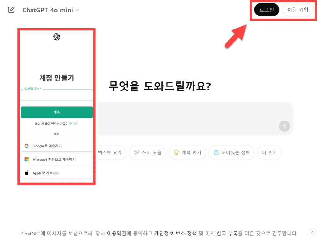Click the Microsoft logo icon
The width and height of the screenshot is (317, 237).
tap(27, 159)
